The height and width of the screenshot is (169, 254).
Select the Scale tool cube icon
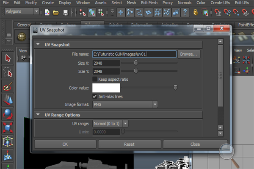point(8,128)
